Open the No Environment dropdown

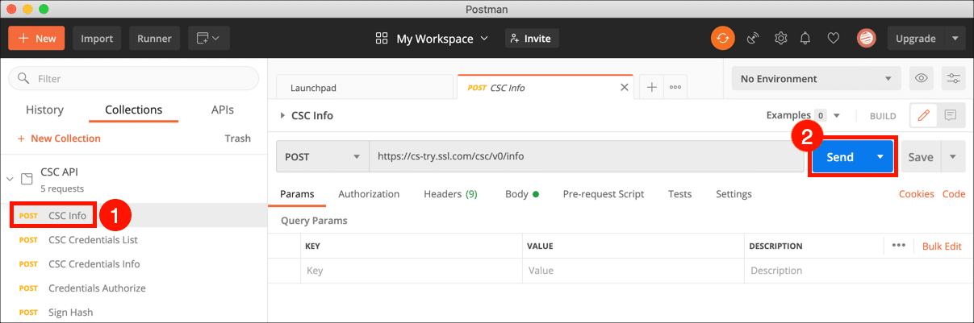click(816, 79)
